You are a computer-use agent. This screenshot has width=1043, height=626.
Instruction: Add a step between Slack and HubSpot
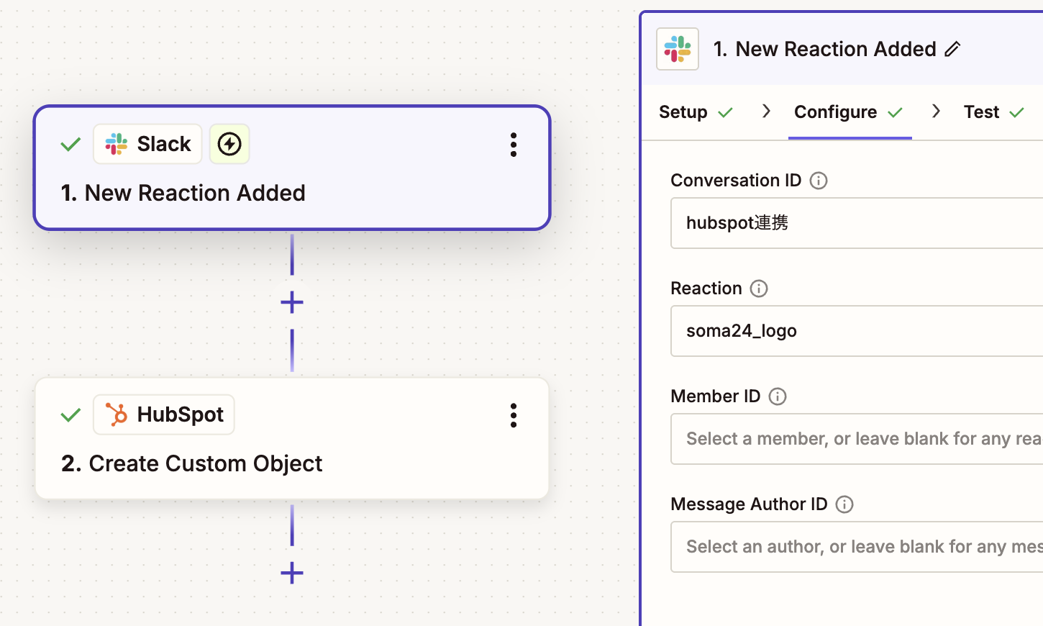[x=291, y=302]
